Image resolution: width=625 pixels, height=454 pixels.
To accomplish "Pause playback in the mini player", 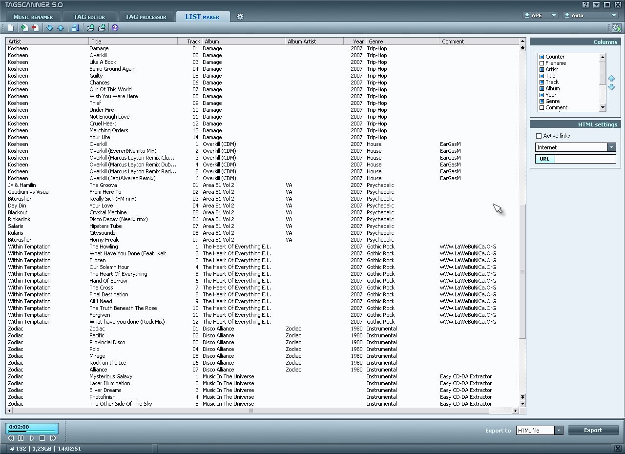I will click(21, 438).
